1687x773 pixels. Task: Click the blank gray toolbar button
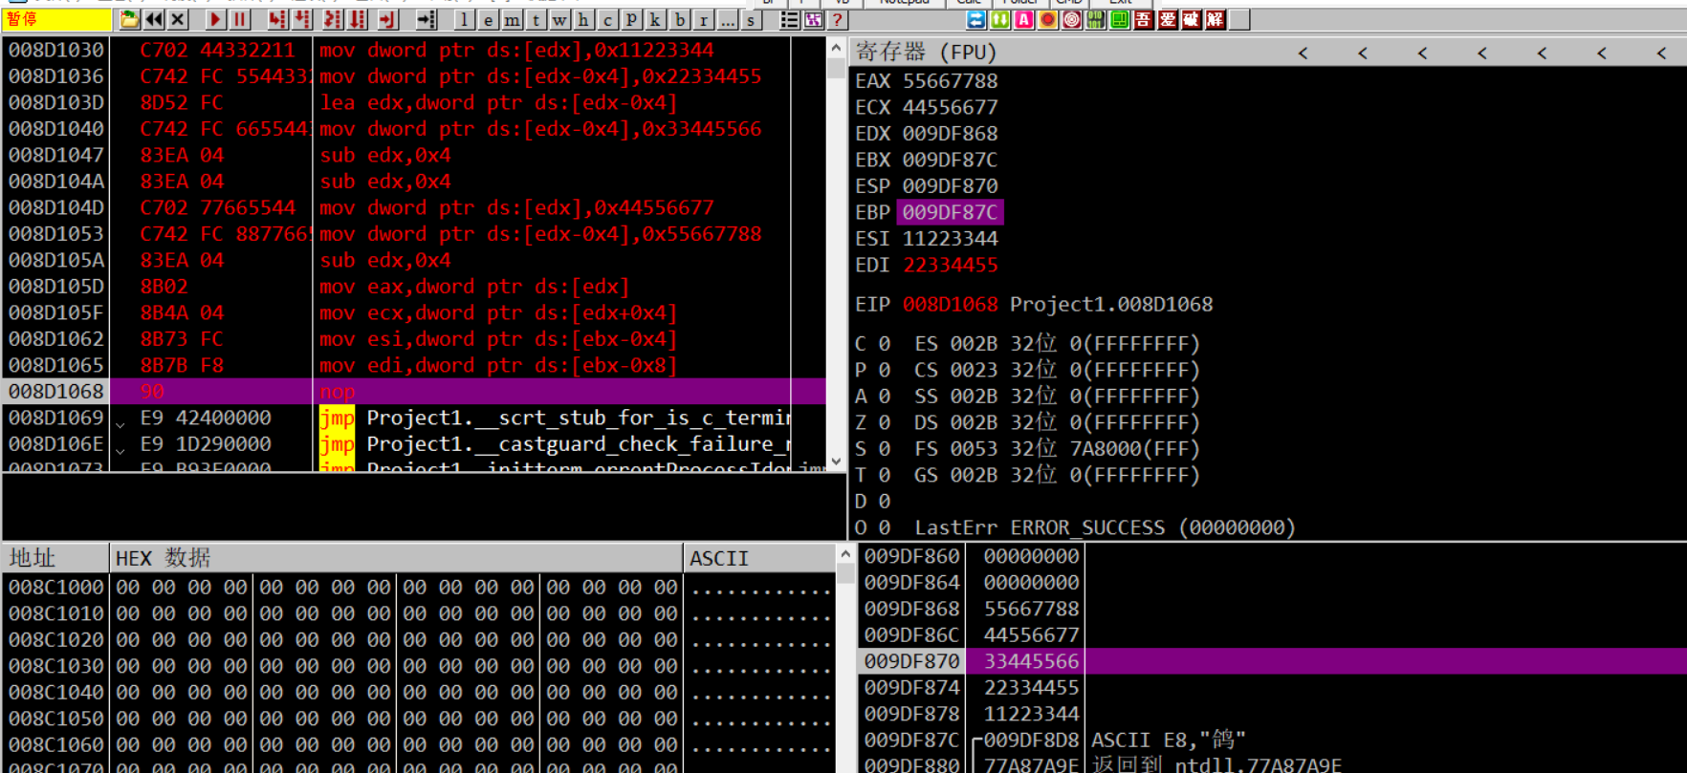point(1239,19)
